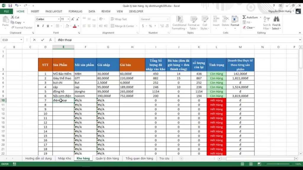Apply Accounting currency format icon
This screenshot has height=170, width=303.
[x=143, y=26]
